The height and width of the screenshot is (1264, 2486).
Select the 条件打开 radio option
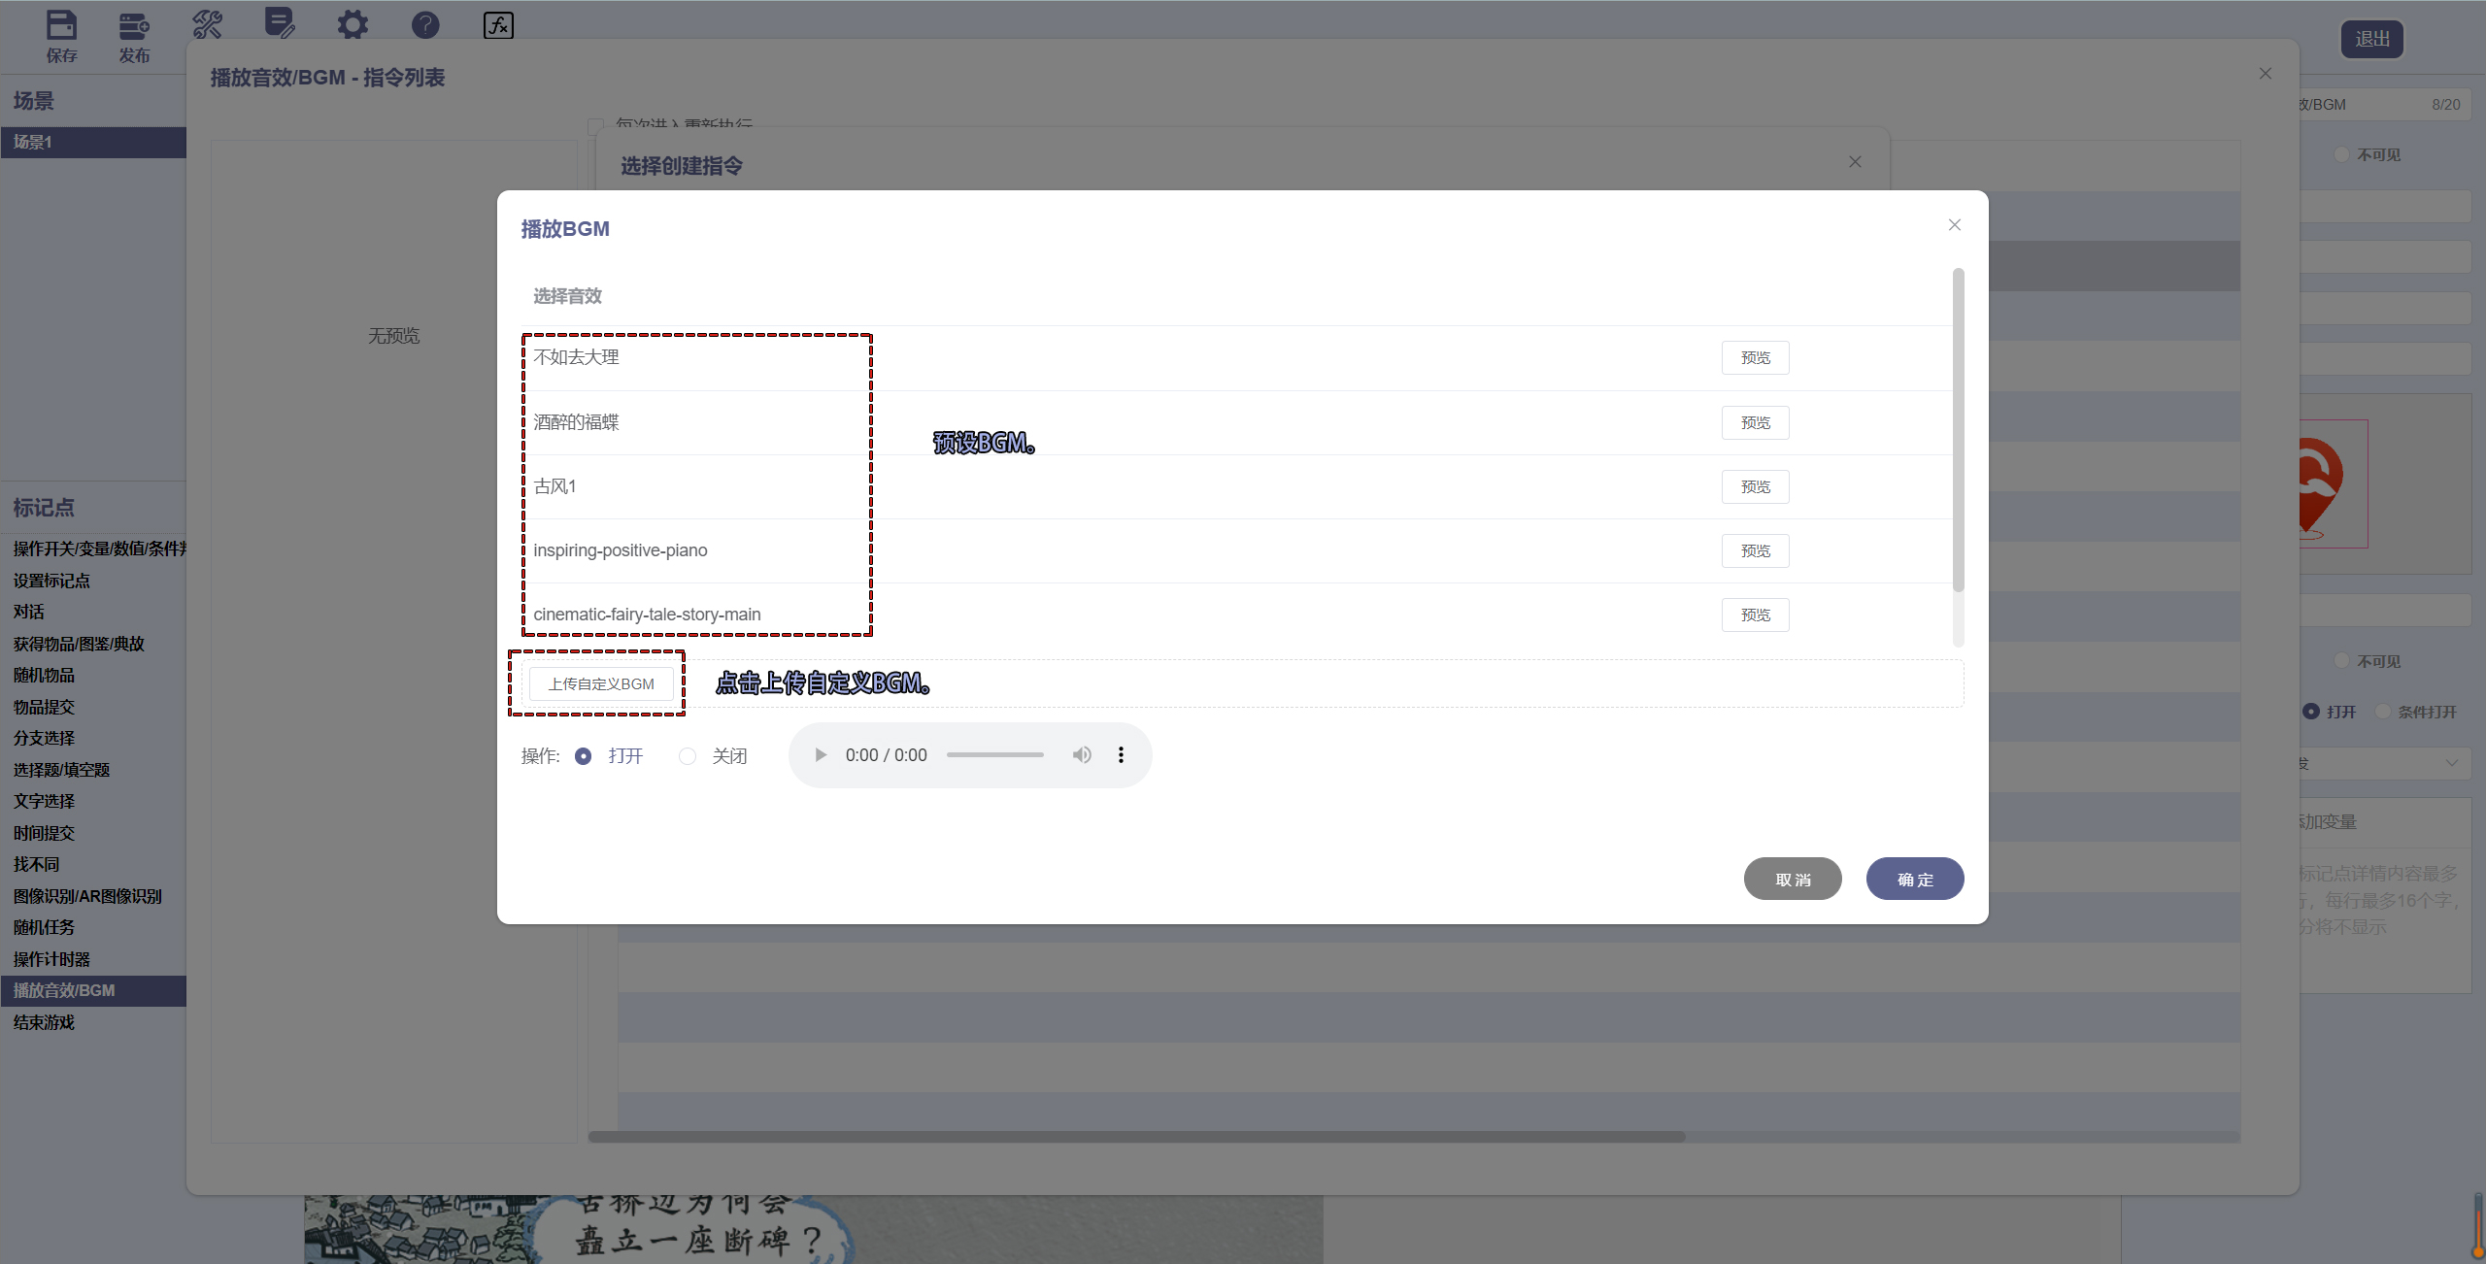[x=2382, y=712]
